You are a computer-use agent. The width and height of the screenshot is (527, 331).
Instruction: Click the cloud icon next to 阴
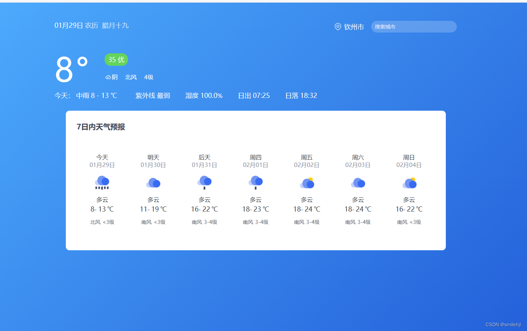tap(108, 77)
